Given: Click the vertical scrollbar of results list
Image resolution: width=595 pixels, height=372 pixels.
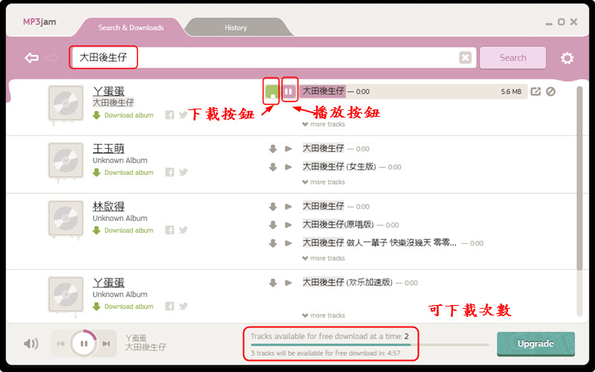Looking at the screenshot, I should coord(579,179).
